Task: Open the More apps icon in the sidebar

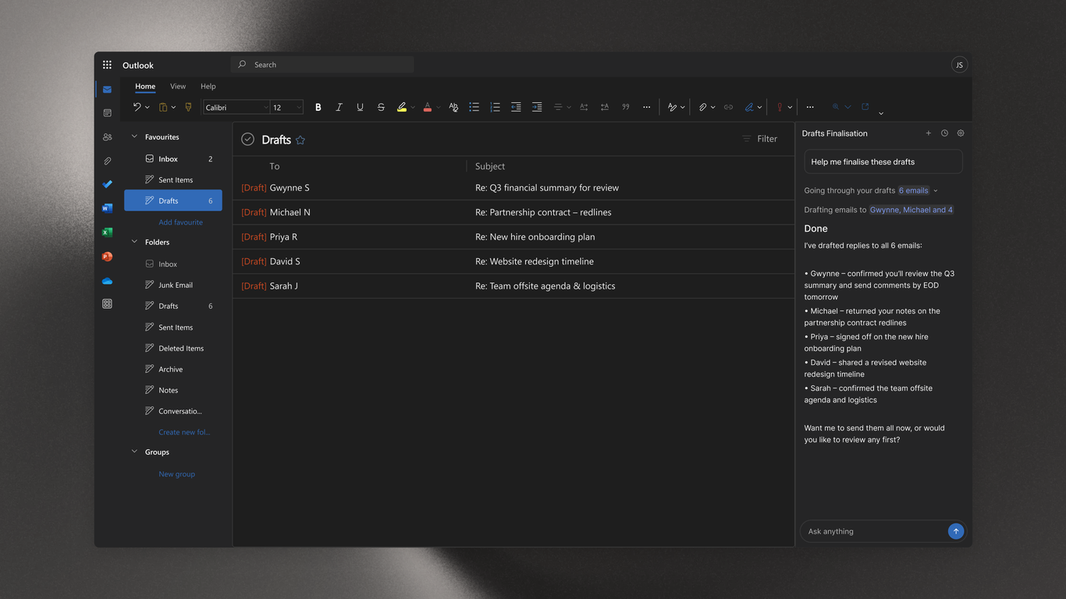Action: [107, 303]
